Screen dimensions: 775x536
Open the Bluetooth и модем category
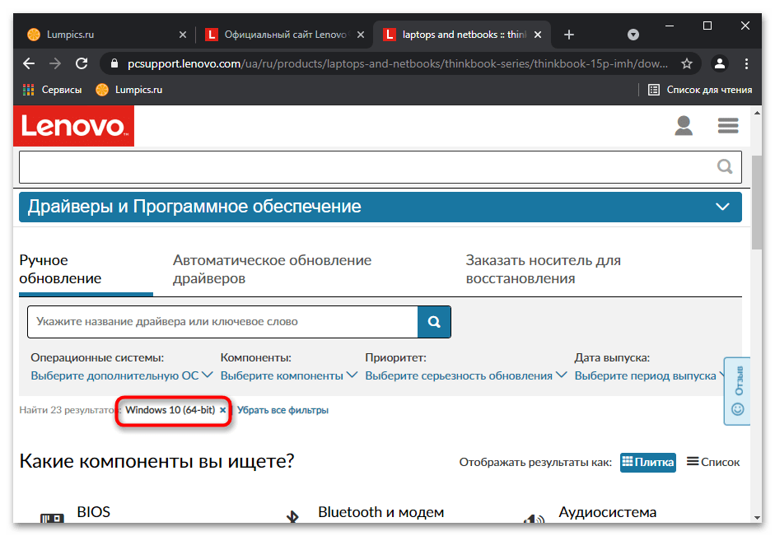380,512
